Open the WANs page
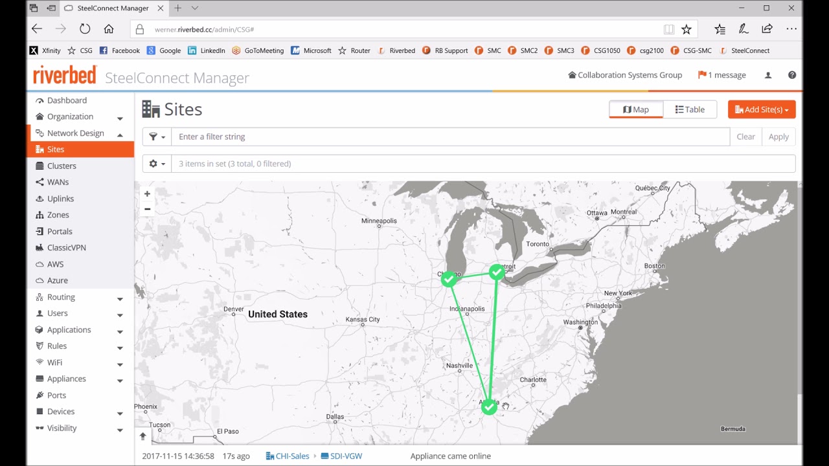The image size is (829, 466). point(58,182)
